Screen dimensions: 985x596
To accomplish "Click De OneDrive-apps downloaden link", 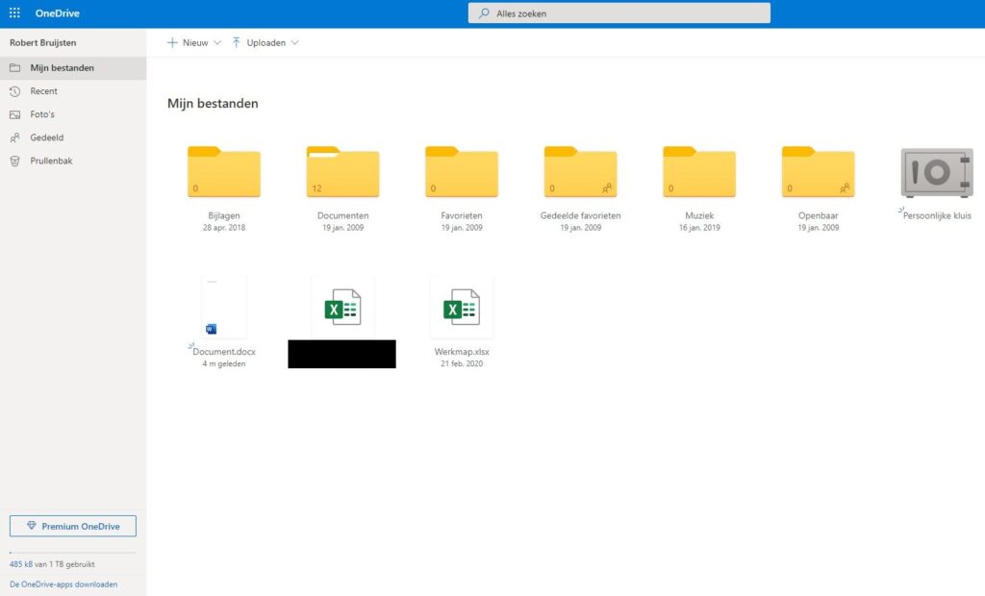I will click(x=63, y=584).
